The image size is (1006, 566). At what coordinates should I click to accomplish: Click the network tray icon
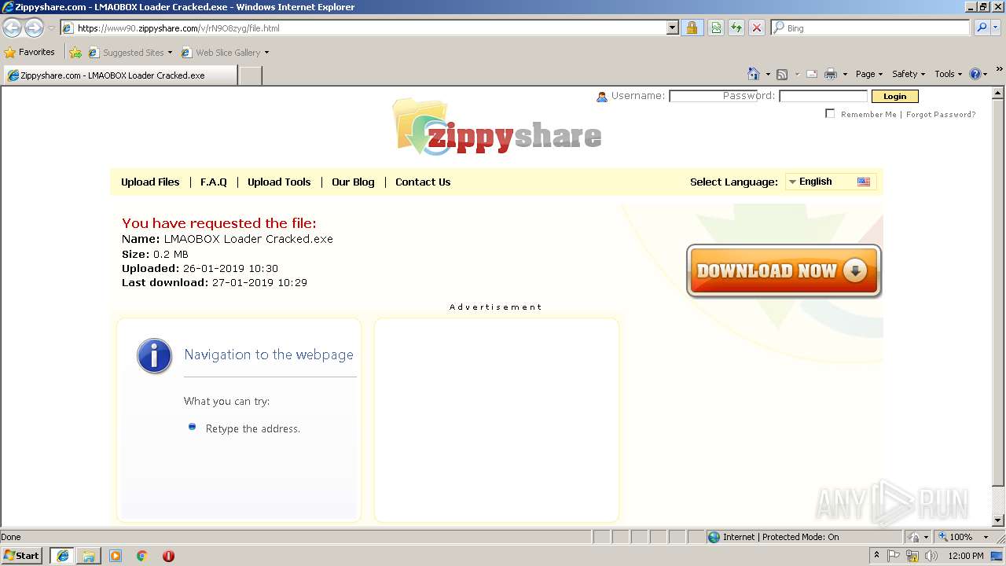[912, 556]
